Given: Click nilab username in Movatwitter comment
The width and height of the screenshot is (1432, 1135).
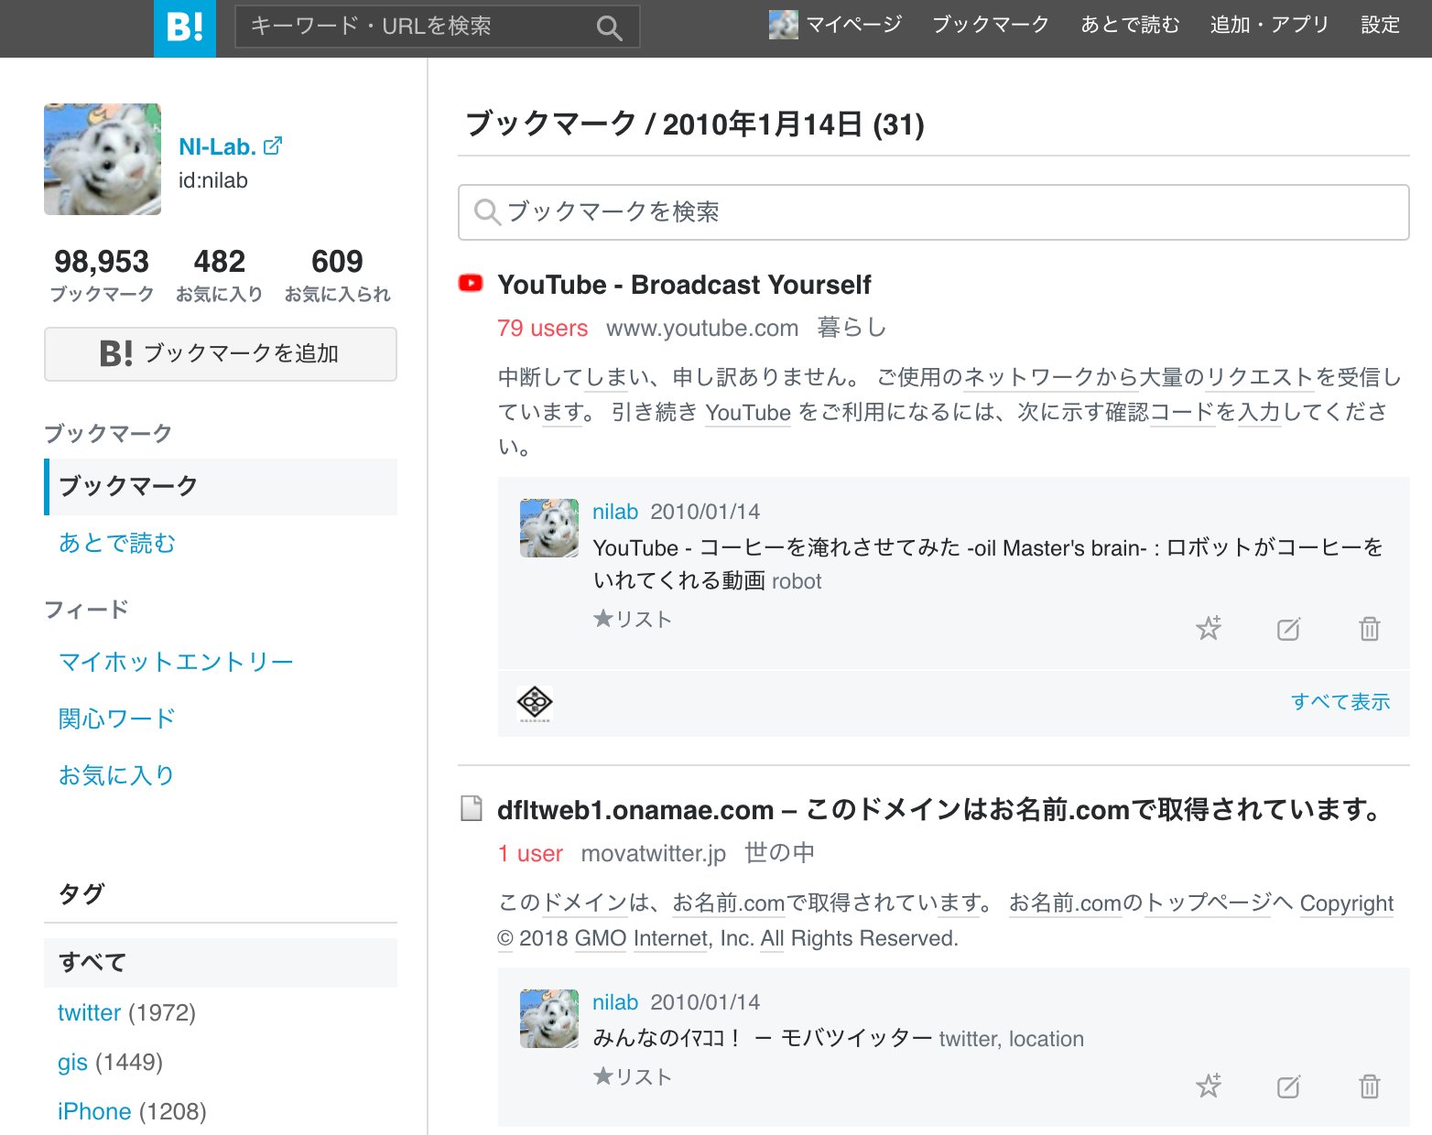Looking at the screenshot, I should (x=615, y=1002).
